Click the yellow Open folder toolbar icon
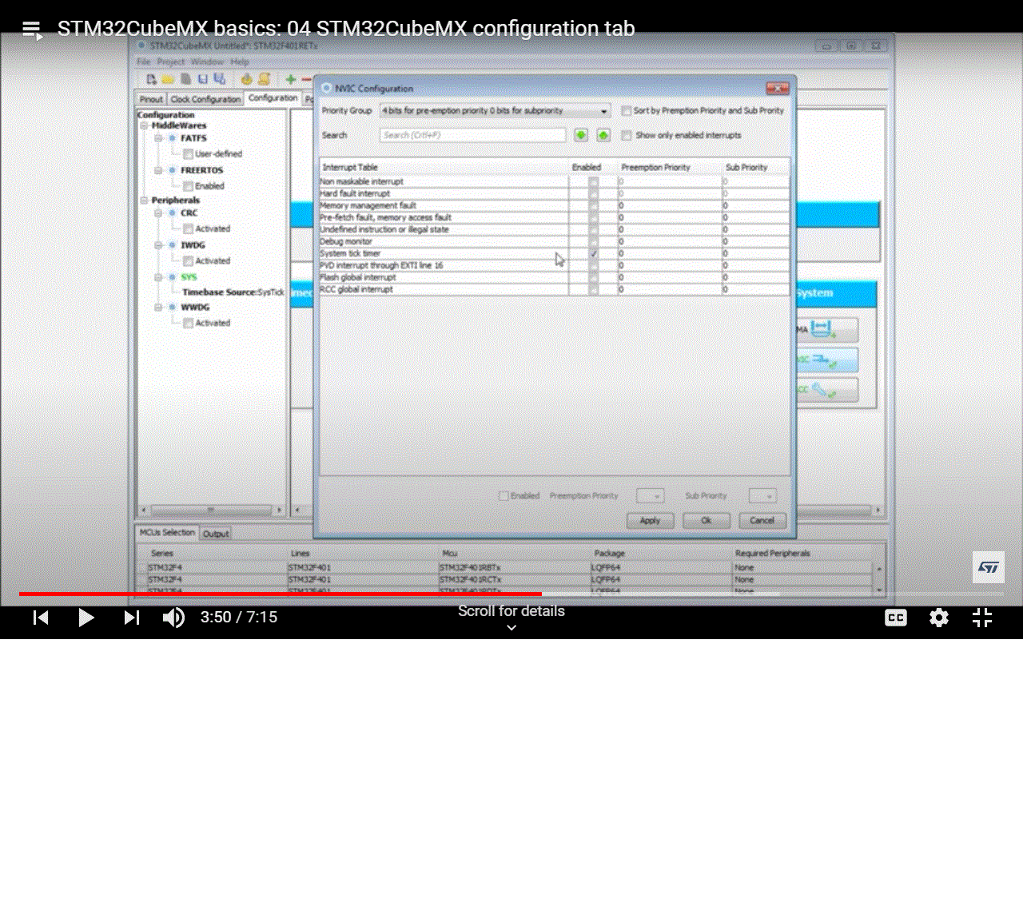The width and height of the screenshot is (1023, 898). 168,79
